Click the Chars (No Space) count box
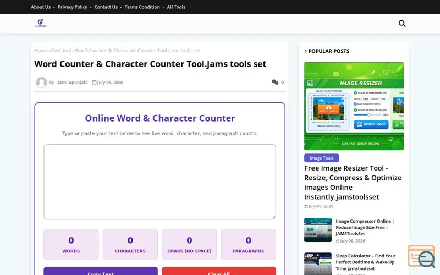 point(189,244)
